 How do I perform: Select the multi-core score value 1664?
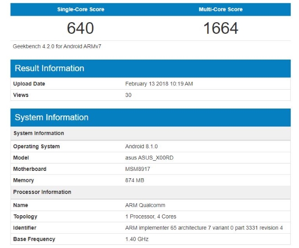click(x=221, y=28)
